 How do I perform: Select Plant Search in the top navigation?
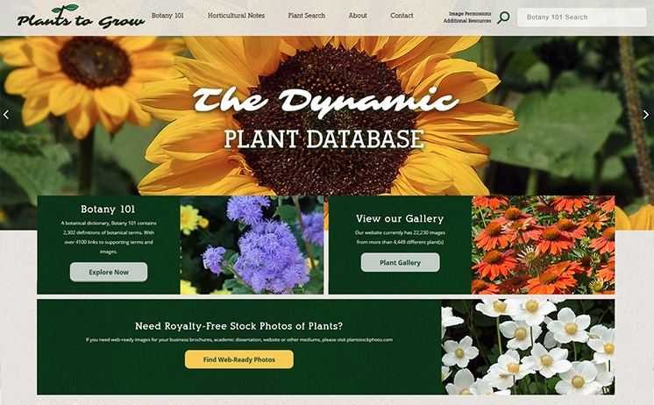point(306,16)
